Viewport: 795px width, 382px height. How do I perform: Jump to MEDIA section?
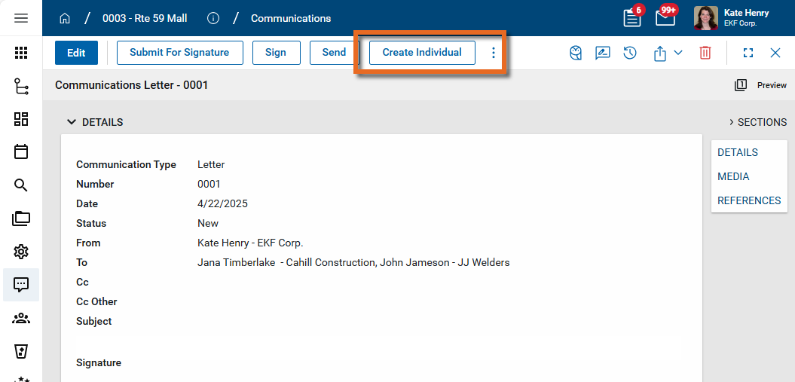pyautogui.click(x=733, y=176)
